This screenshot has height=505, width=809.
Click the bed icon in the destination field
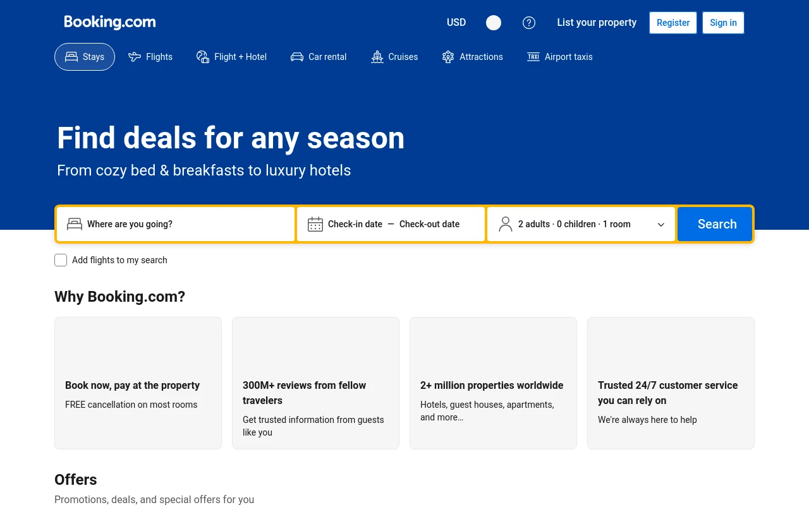[x=75, y=224]
